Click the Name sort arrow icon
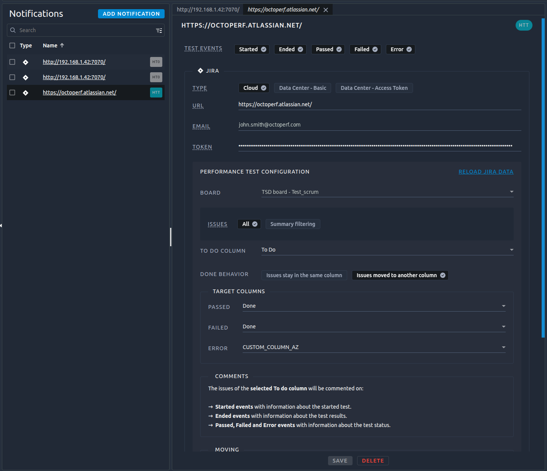 pos(62,45)
